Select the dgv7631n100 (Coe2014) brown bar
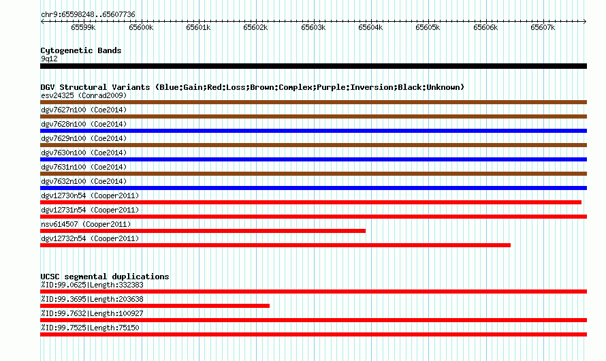This screenshot has height=361, width=606. 313,174
